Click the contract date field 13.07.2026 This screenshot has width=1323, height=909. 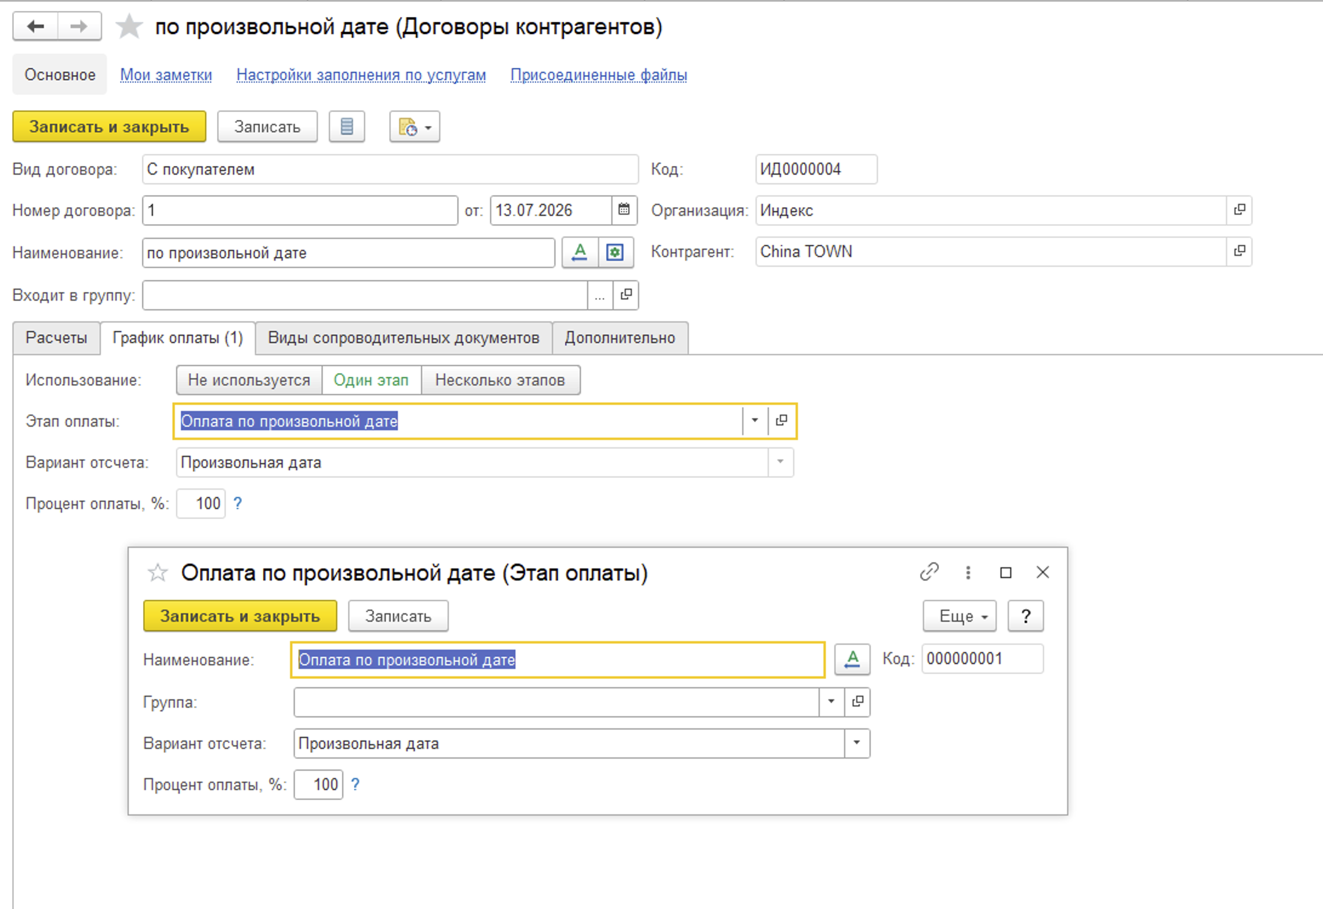coord(551,210)
